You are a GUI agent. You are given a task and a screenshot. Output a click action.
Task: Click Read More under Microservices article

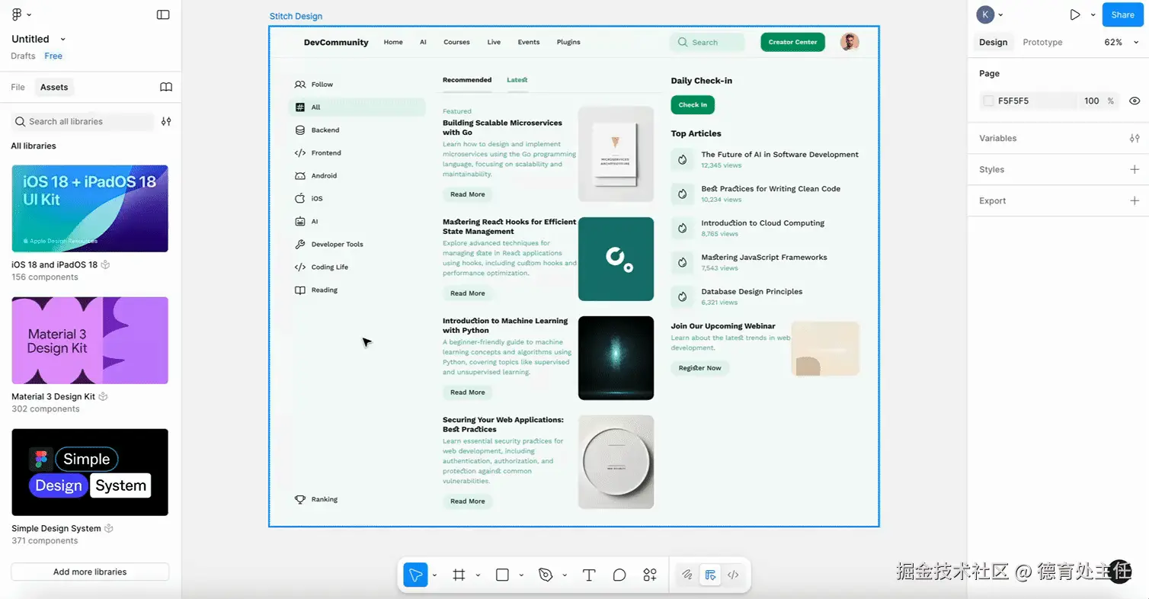(x=467, y=194)
